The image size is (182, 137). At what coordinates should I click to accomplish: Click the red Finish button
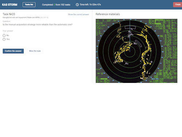pos(178,5)
